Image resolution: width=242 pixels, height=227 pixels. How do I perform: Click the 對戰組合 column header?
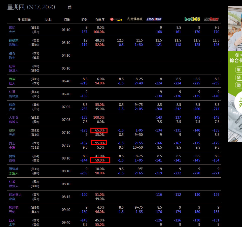pos(24,19)
